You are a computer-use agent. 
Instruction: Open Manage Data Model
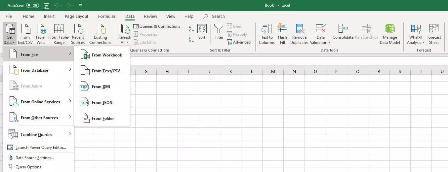(390, 29)
